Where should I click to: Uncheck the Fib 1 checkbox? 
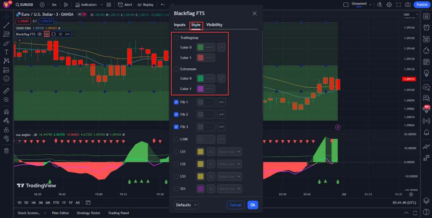[x=176, y=102]
